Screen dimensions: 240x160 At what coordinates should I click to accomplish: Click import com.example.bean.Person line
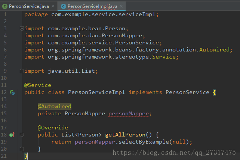(76, 29)
